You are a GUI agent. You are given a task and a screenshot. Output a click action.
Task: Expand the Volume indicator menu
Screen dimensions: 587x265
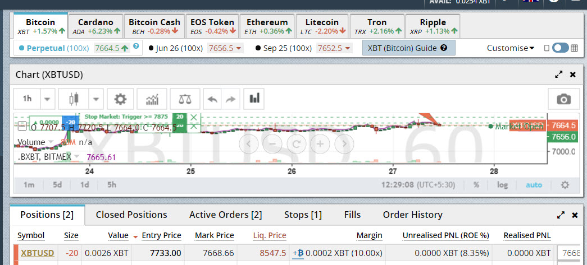(x=51, y=142)
